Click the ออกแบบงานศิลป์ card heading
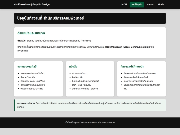Image resolution: width=180 pixels, height=135 pixels. (x=27, y=67)
